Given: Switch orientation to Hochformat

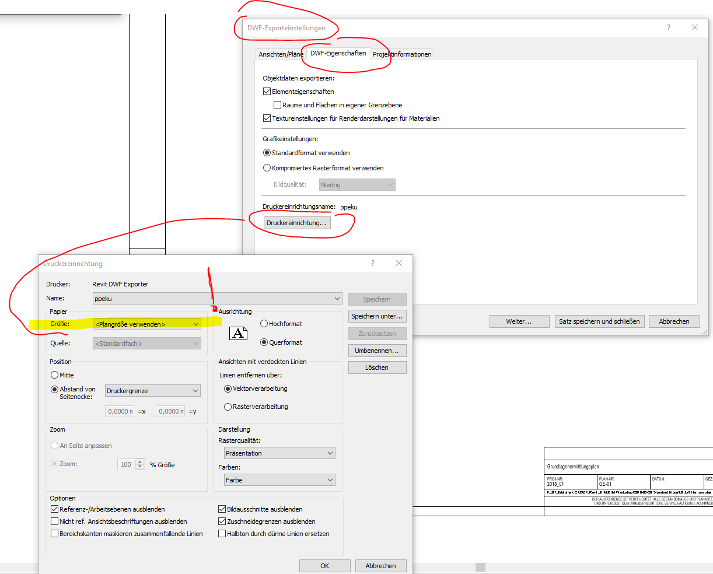Looking at the screenshot, I should pos(264,323).
